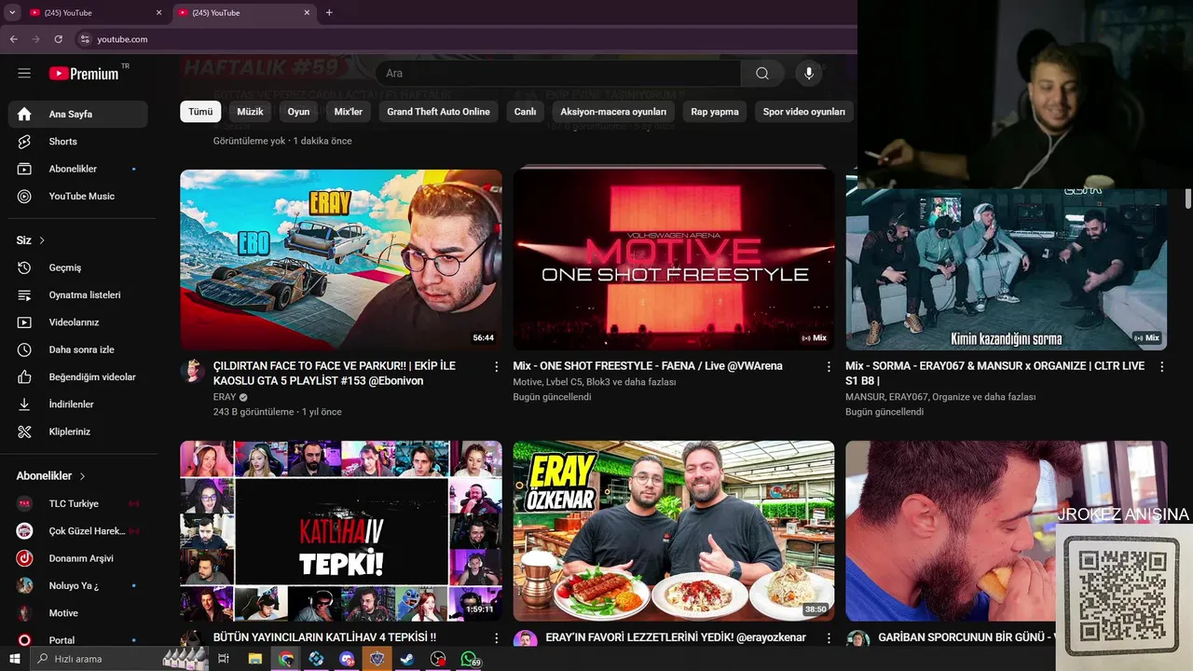Viewport: 1193px width, 671px height.
Task: Select the Tümü filter chip
Action: coord(200,112)
